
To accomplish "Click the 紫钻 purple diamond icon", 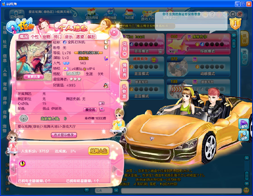I will click(244, 124).
